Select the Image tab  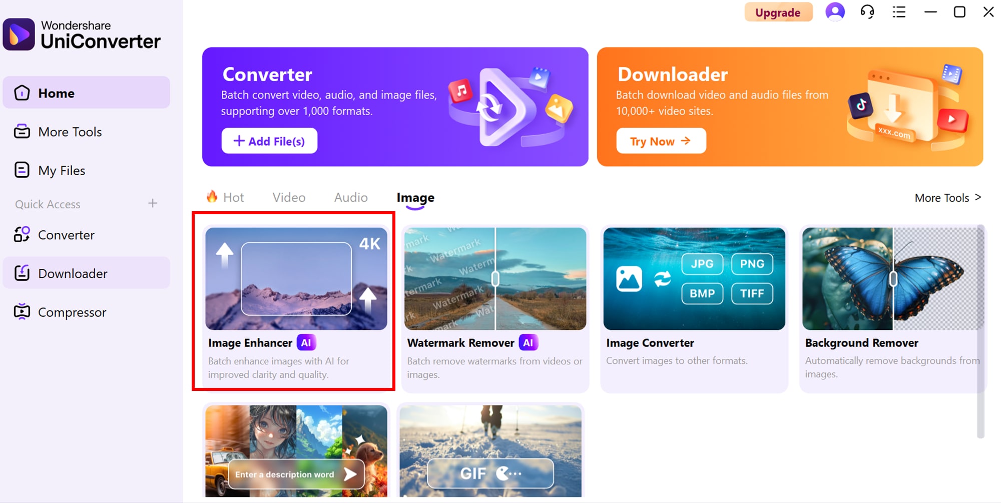[x=415, y=198]
